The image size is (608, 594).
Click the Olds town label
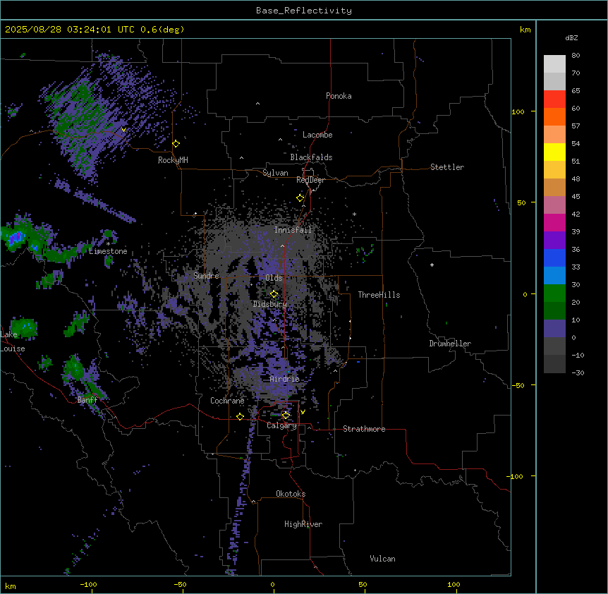coord(274,278)
